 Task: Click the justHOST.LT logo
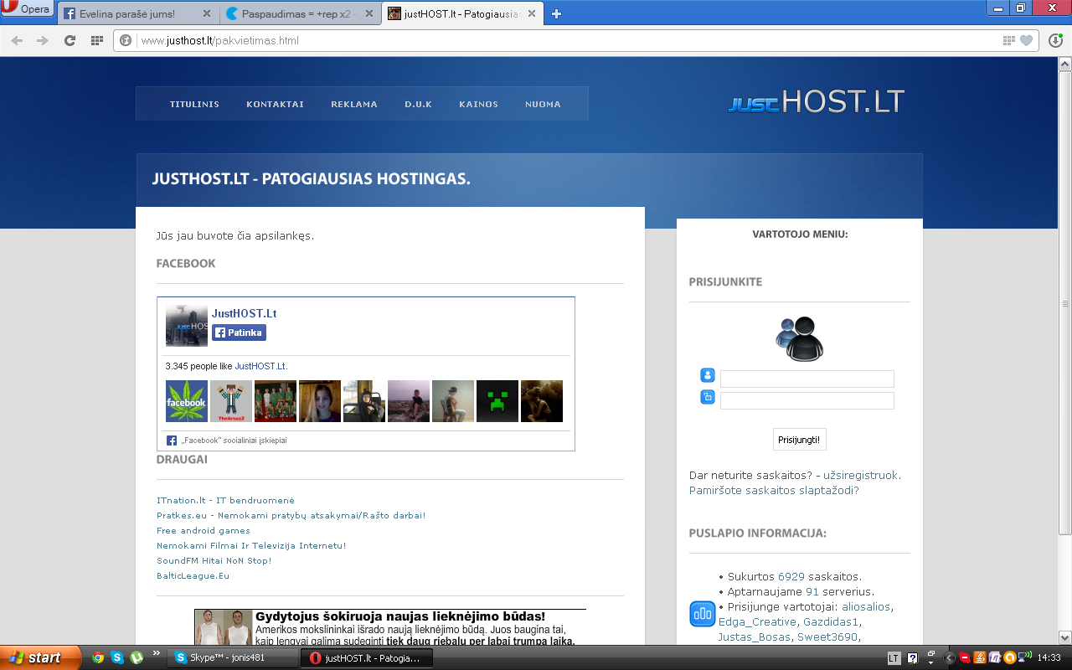coord(817,103)
